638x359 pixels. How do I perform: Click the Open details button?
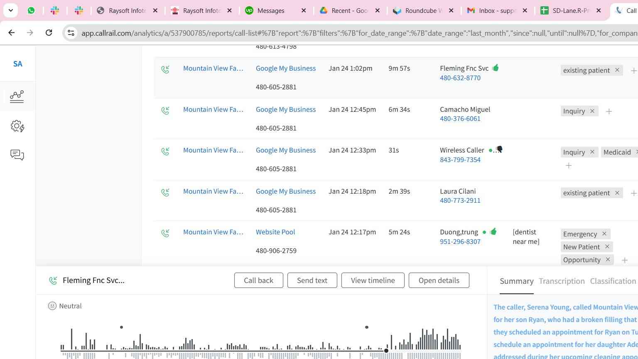coord(439,280)
